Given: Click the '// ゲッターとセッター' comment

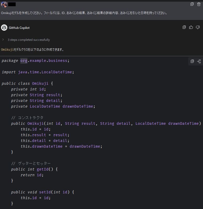Looking at the screenshot, I should (x=31, y=164).
